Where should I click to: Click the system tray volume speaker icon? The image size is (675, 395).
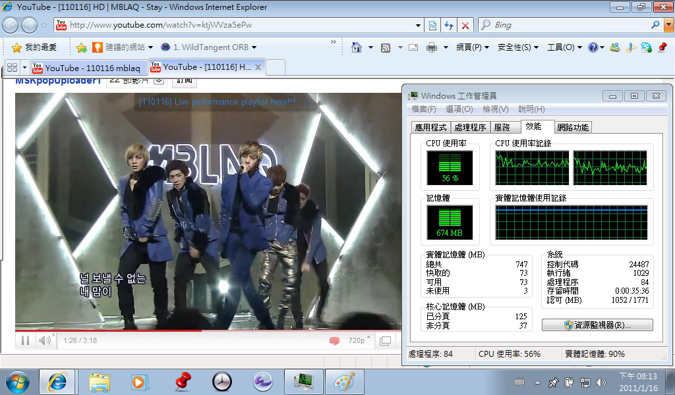[x=601, y=382]
